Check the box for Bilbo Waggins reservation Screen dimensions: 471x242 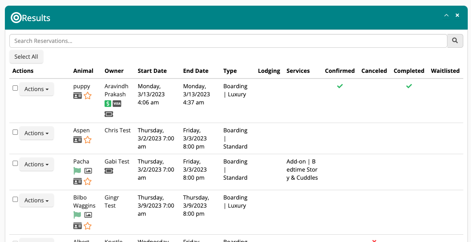[15, 199]
